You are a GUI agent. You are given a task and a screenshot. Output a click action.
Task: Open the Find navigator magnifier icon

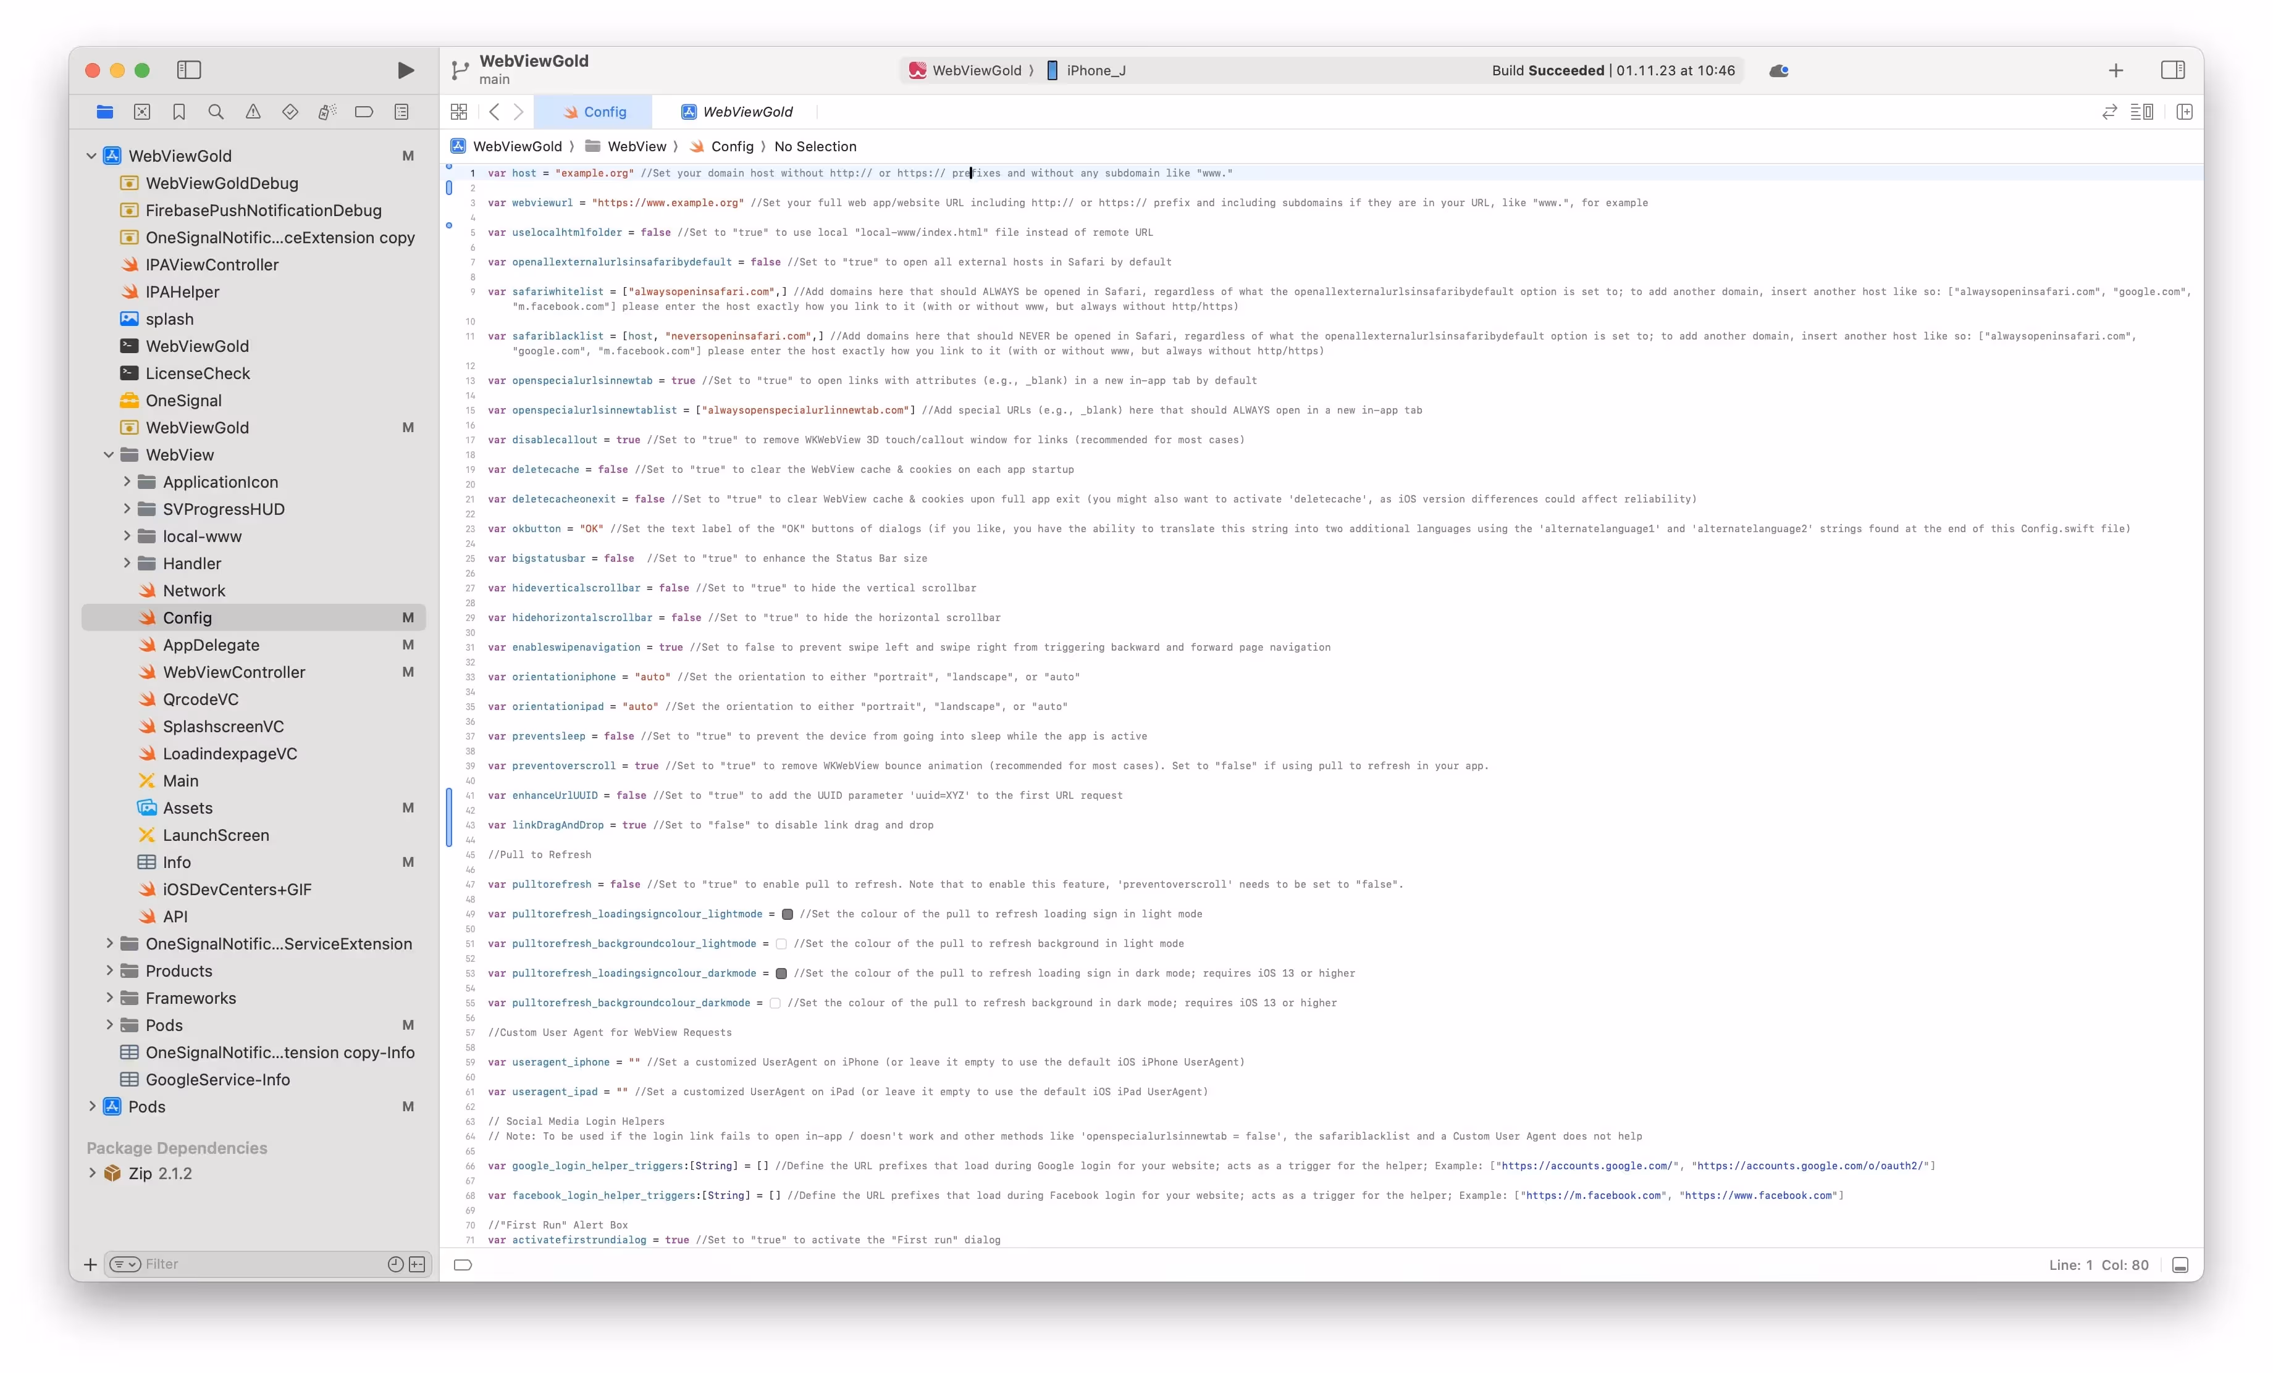pos(216,112)
